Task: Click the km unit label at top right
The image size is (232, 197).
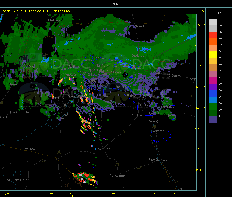Action: click(202, 11)
